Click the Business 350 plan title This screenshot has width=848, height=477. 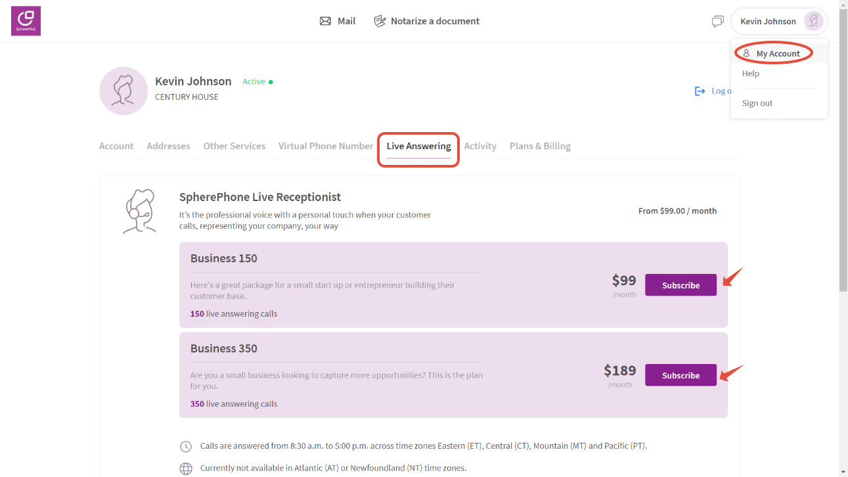[x=224, y=348]
